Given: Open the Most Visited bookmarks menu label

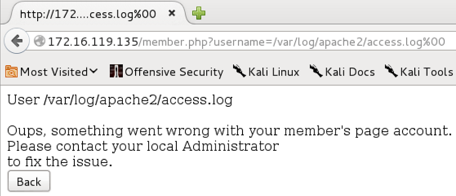Looking at the screenshot, I should click(53, 72).
